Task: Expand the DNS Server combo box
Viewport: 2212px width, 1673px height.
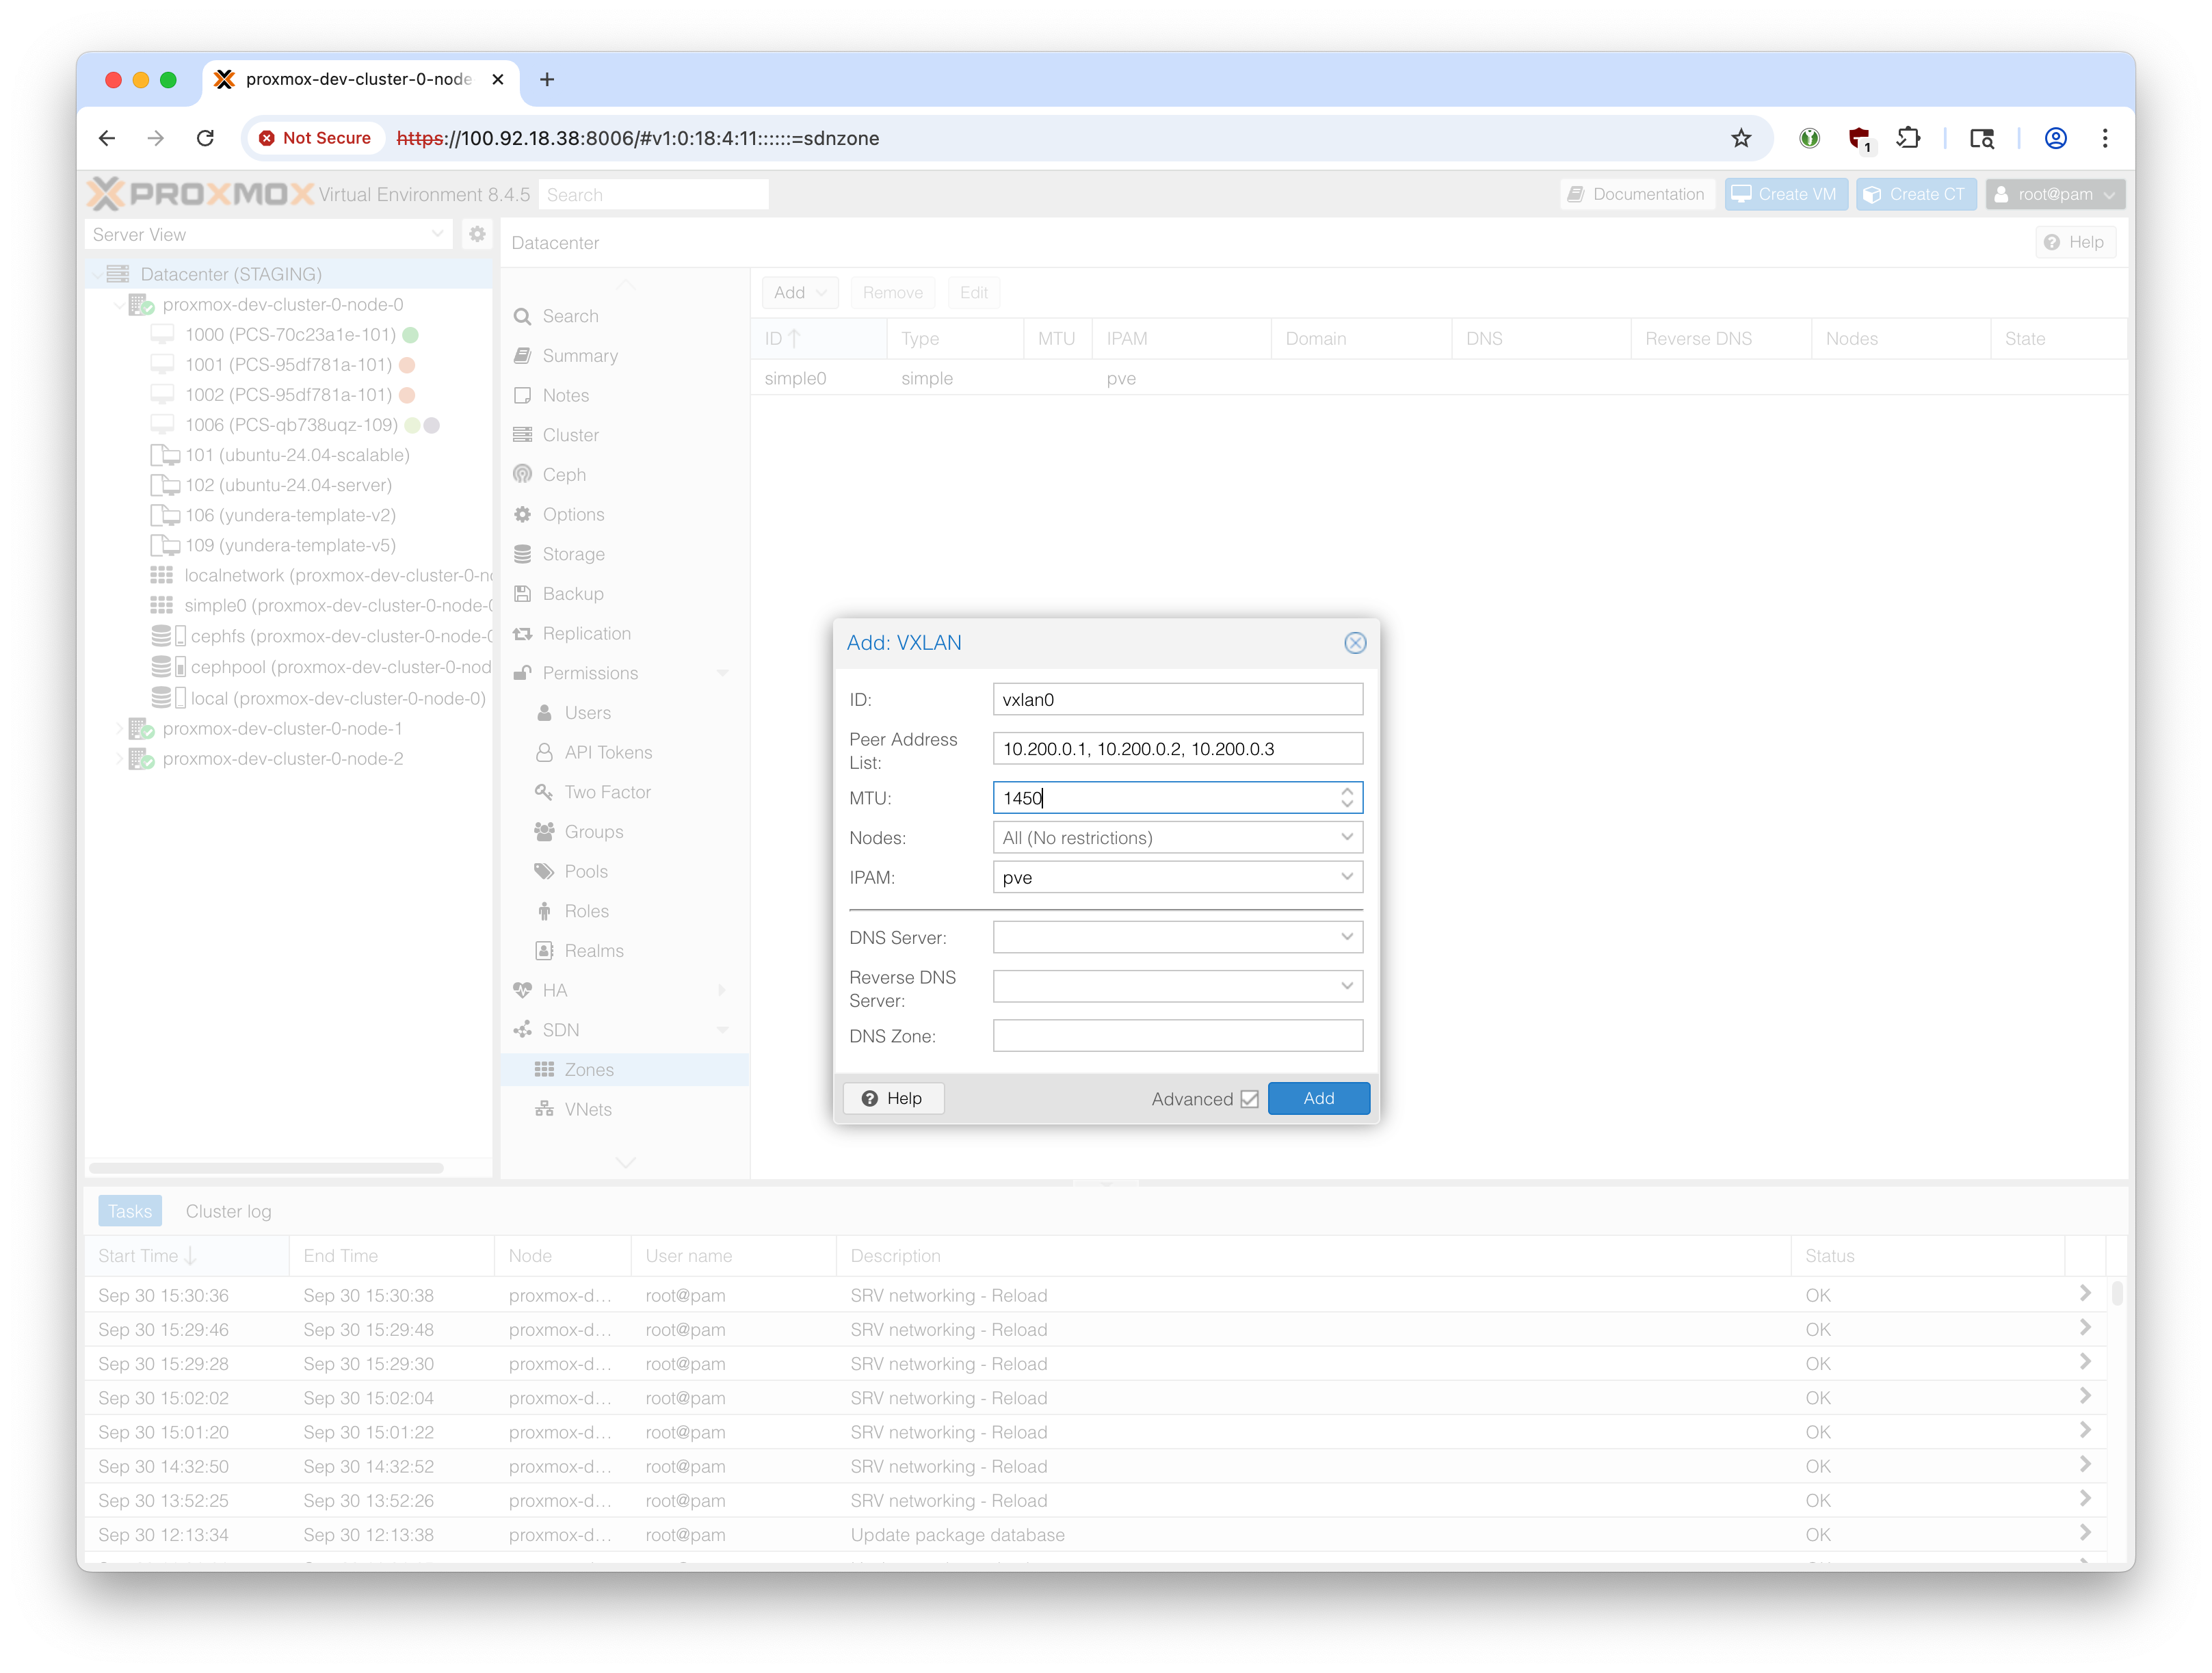Action: 1346,937
